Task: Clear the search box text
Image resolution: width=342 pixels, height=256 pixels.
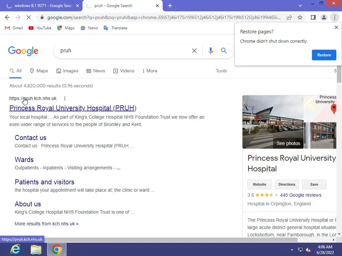Action: coord(194,51)
